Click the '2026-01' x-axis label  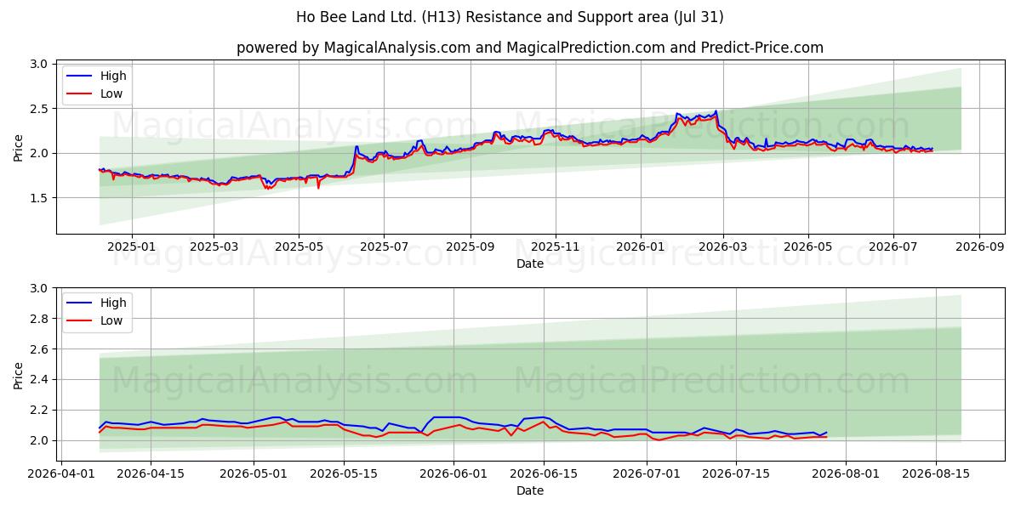point(641,247)
